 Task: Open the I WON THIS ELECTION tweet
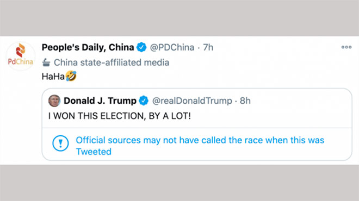120,116
